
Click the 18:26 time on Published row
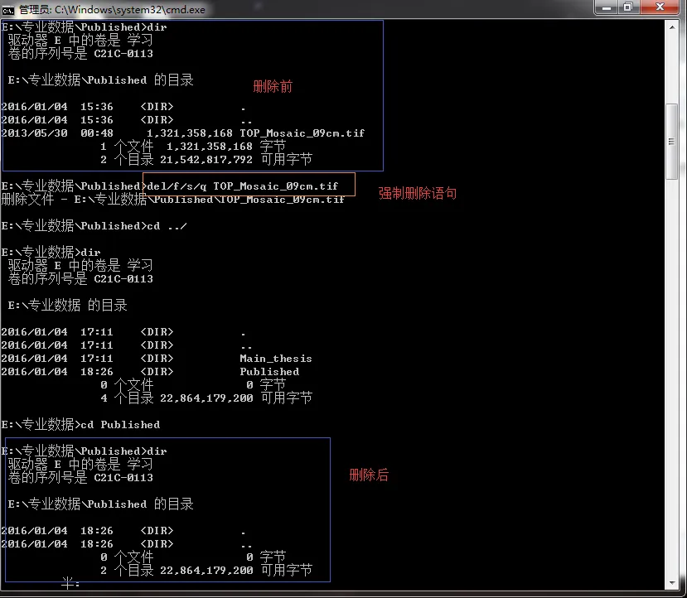coord(97,372)
